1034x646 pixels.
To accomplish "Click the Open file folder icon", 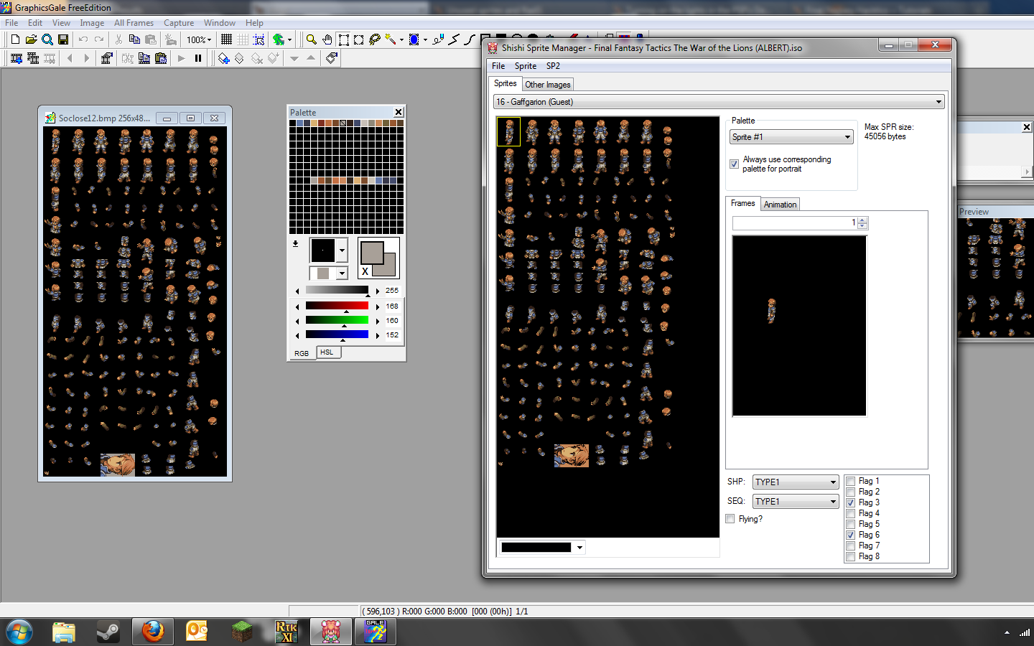I will tap(31, 39).
